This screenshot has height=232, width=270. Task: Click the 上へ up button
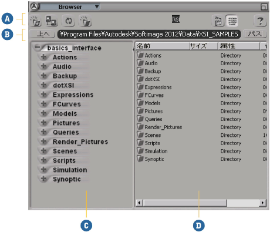click(42, 34)
